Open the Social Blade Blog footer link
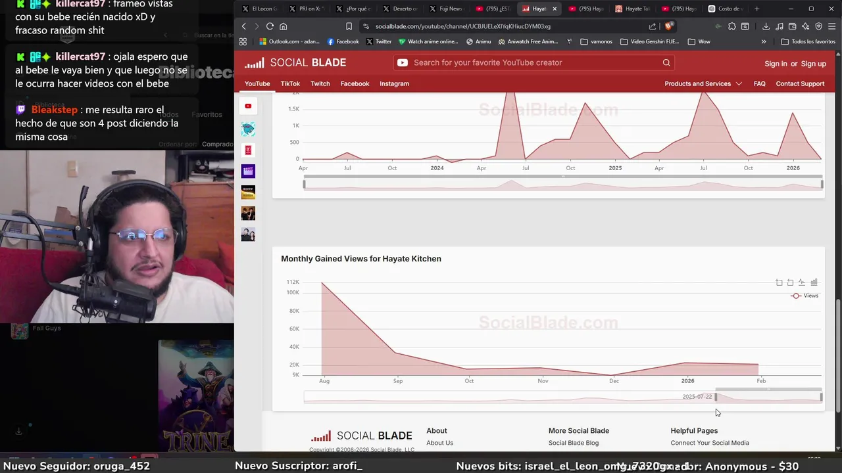This screenshot has width=842, height=473. (x=574, y=443)
